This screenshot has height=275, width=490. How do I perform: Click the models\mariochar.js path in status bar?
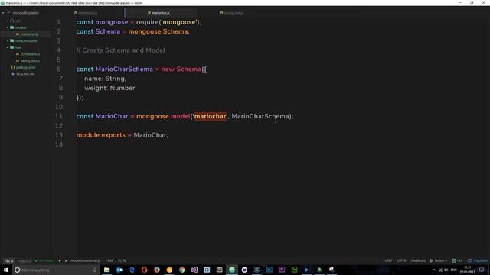click(x=85, y=260)
